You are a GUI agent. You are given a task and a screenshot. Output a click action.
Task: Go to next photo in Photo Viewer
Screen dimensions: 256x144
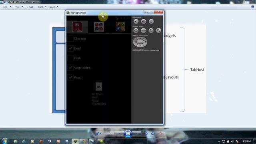[x=137, y=134]
